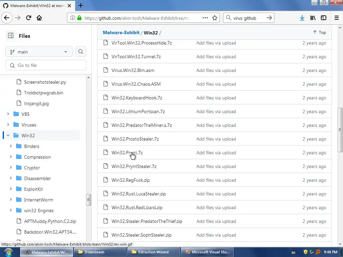Viewport: 343px width, 257px height.
Task: Open the main branch dropdown
Action: tap(39, 52)
